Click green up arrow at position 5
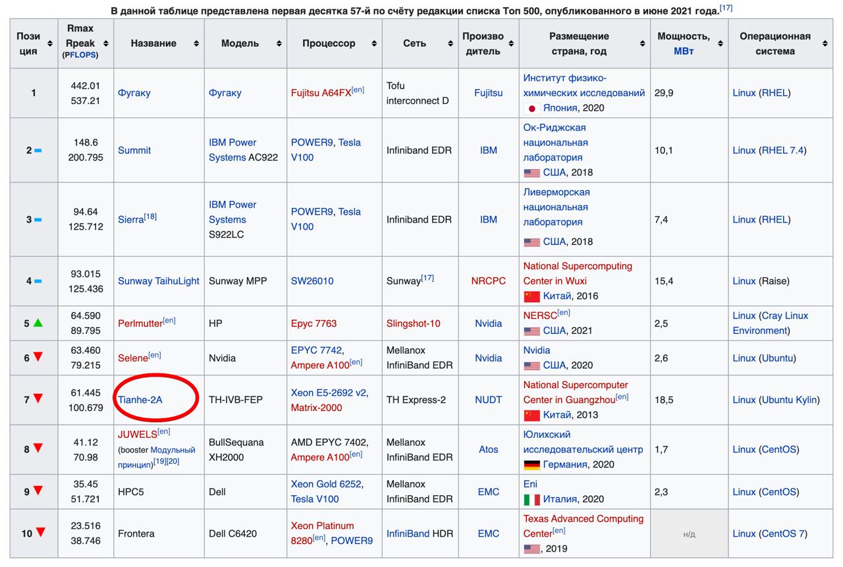Viewport: 843px width, 567px height. 38,323
